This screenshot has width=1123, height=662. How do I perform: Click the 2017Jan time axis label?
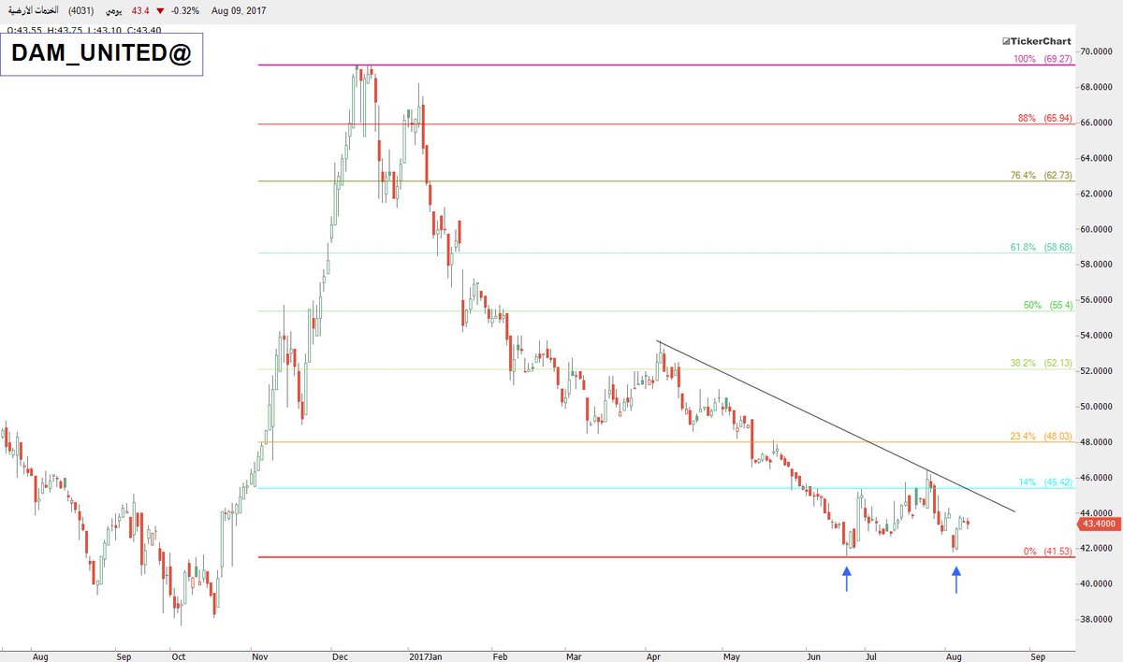[425, 656]
